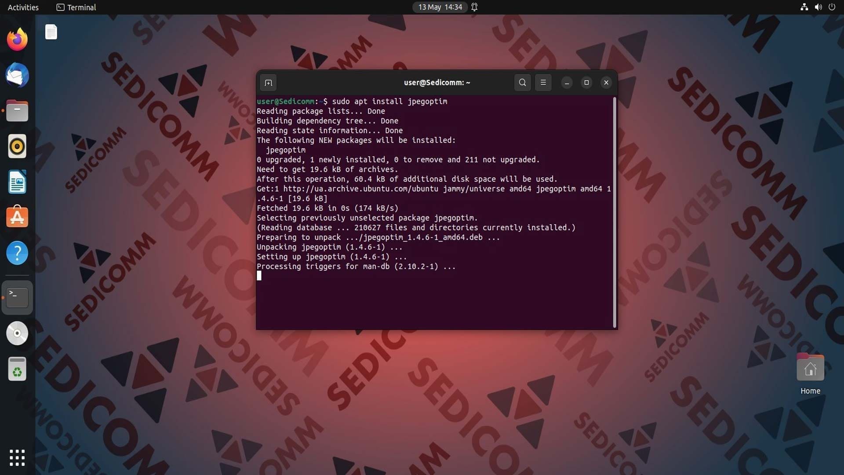This screenshot has height=475, width=844.
Task: Open the terminal hamburger menu
Action: point(543,82)
